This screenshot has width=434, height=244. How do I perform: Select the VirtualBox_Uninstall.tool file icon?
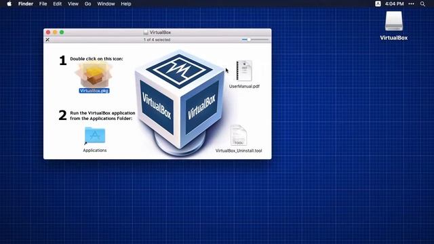pyautogui.click(x=239, y=136)
